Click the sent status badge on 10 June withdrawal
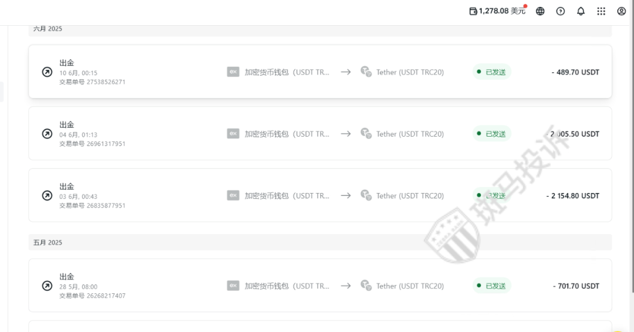Viewport: 634px width, 332px height. [x=491, y=72]
